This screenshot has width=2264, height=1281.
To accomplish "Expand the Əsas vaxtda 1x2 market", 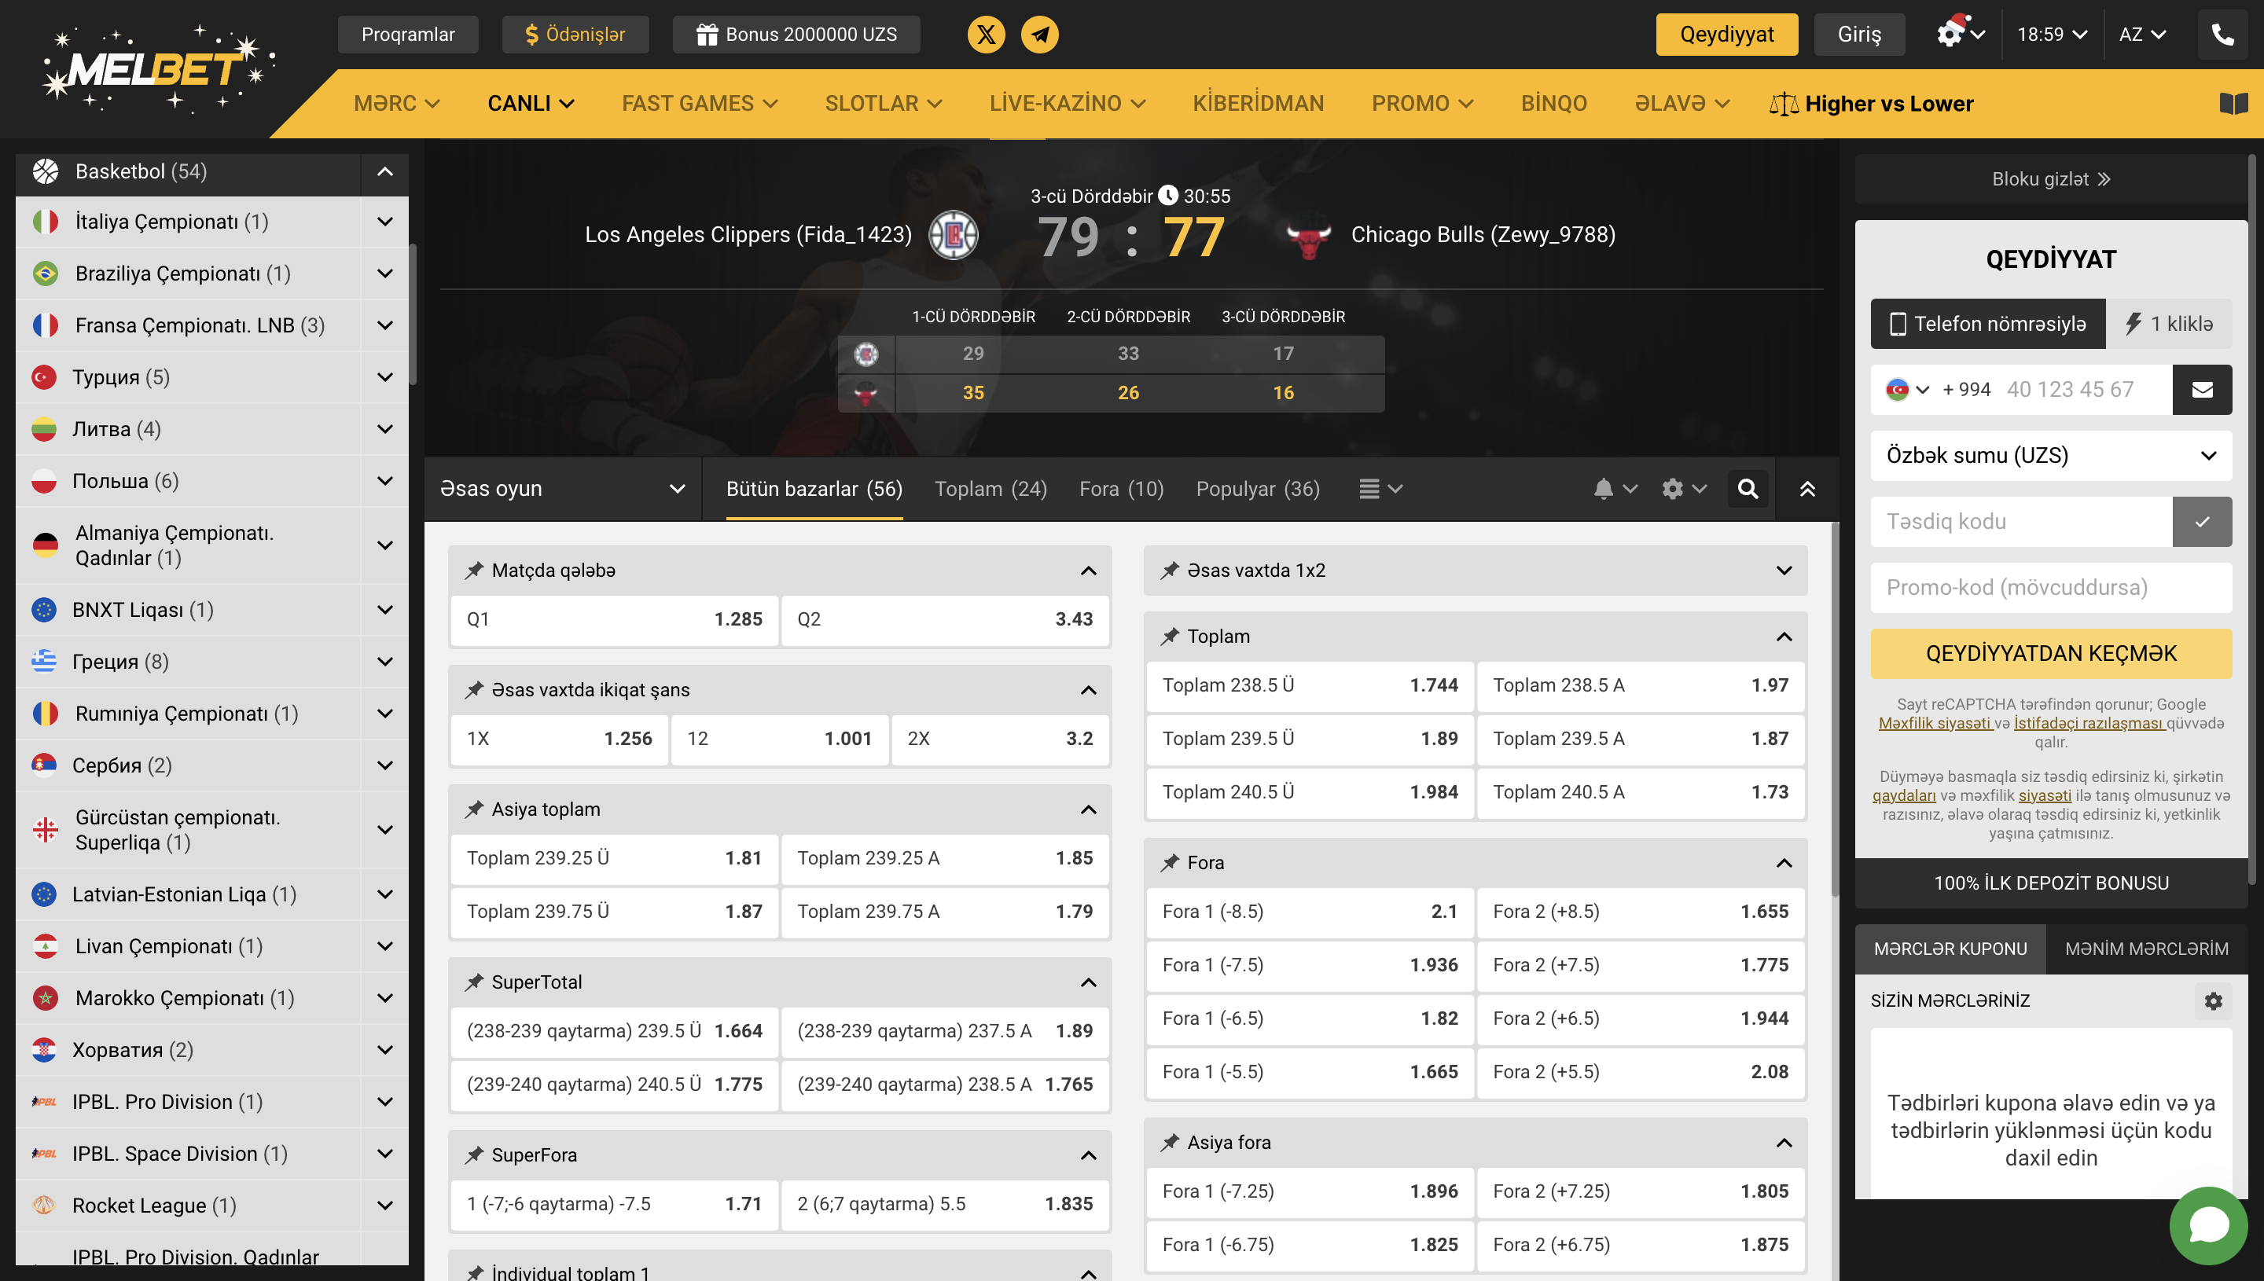I will 1784,570.
